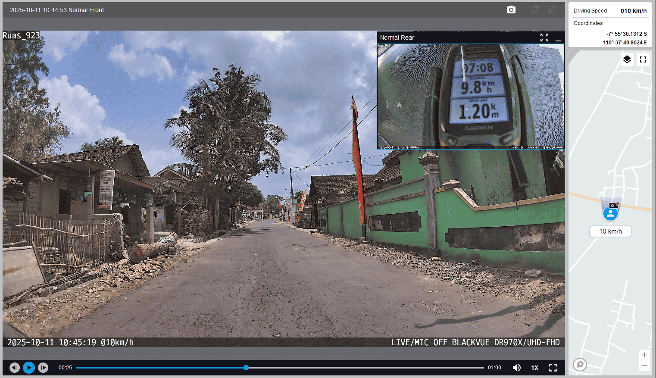Expand the map to fullscreen

point(643,59)
